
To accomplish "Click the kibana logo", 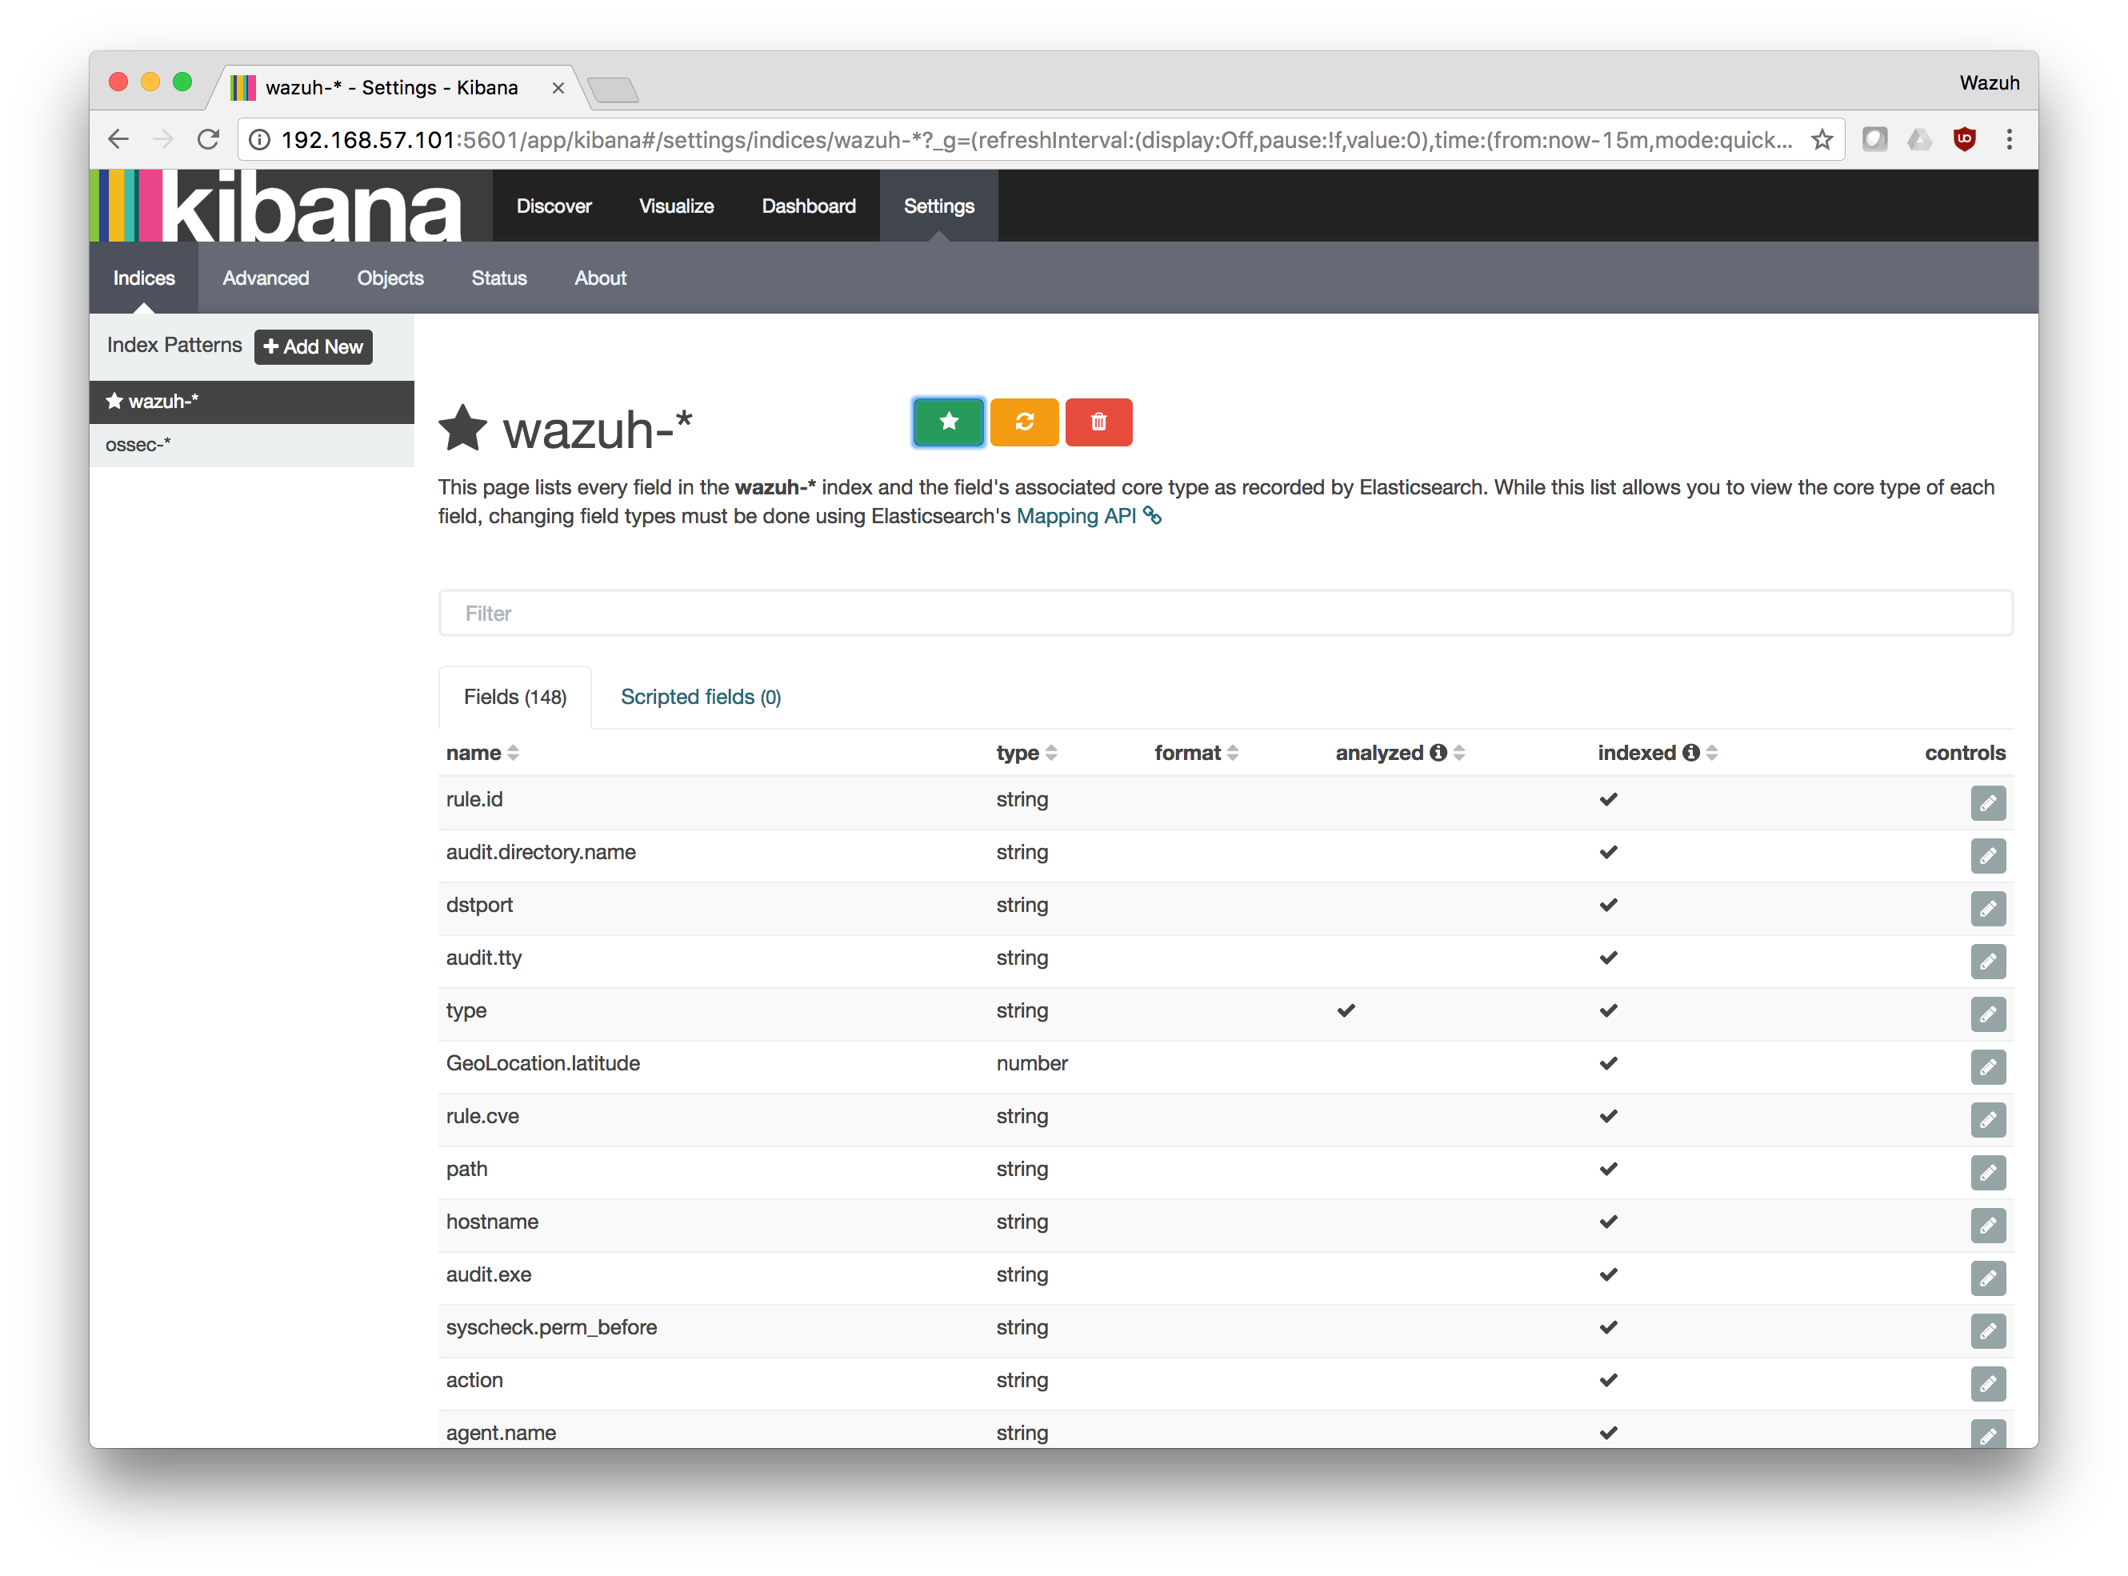I will click(277, 206).
